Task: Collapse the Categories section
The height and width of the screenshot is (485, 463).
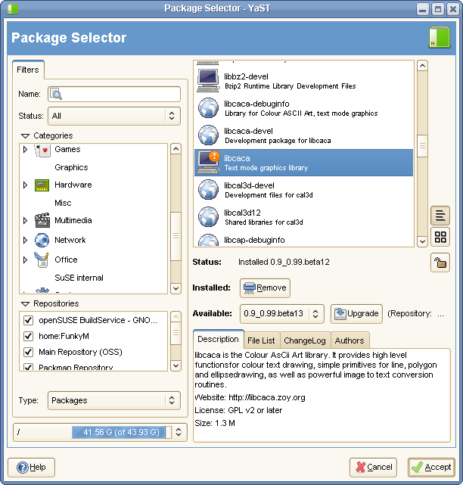Action: click(x=25, y=135)
